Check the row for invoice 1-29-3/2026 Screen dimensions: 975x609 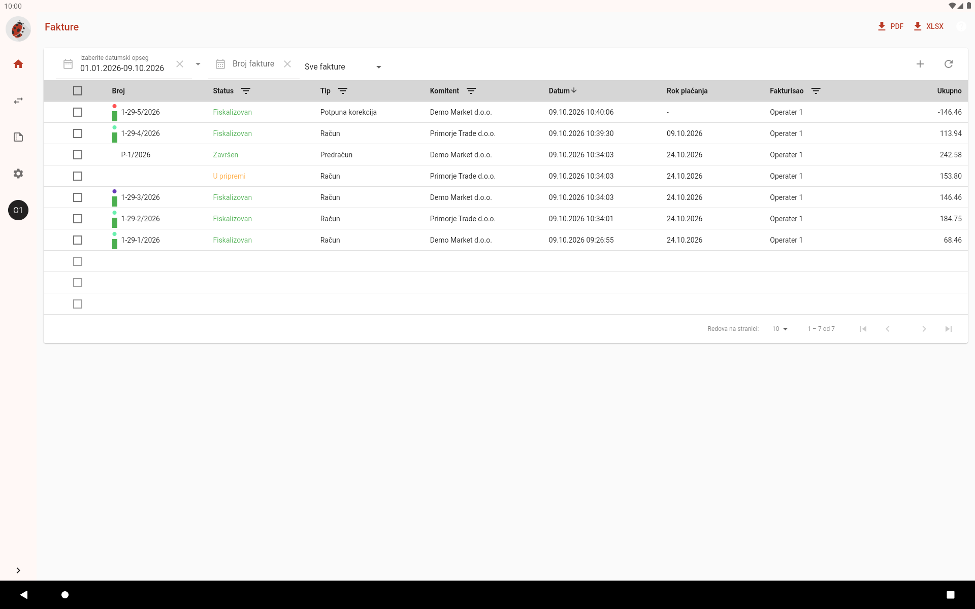coord(78,197)
